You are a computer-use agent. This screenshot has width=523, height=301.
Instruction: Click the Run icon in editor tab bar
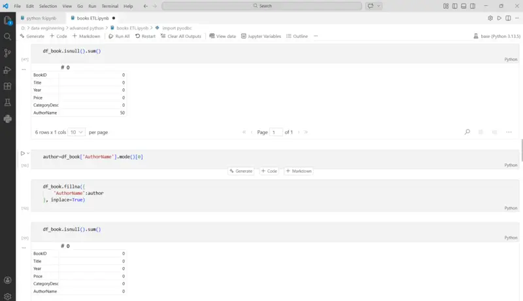[499, 18]
